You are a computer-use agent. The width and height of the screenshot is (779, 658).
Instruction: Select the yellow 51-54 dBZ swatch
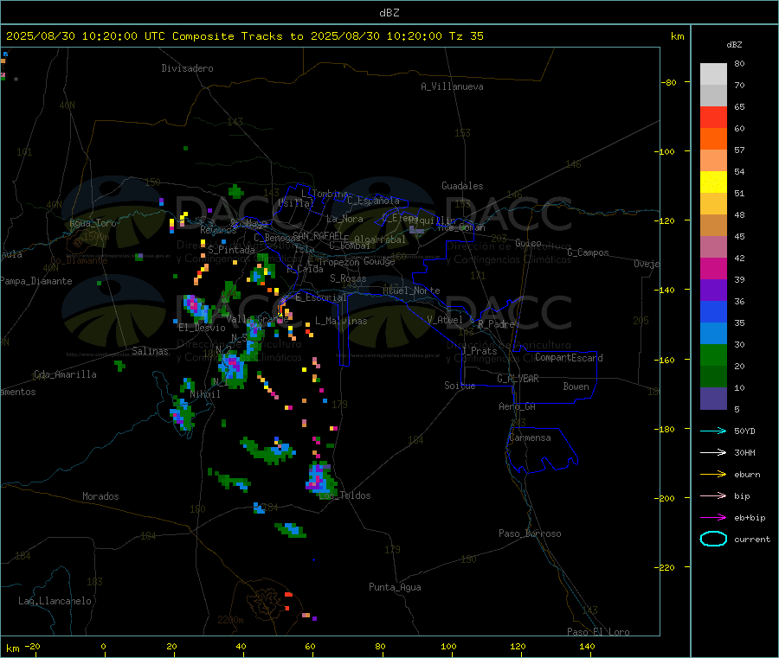click(713, 182)
